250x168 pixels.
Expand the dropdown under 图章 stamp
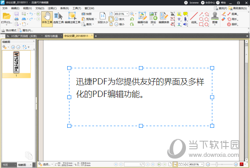215,25
